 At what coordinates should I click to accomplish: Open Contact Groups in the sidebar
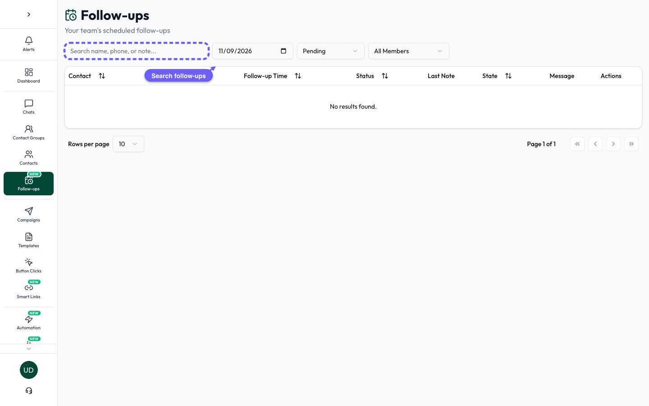[x=28, y=133]
